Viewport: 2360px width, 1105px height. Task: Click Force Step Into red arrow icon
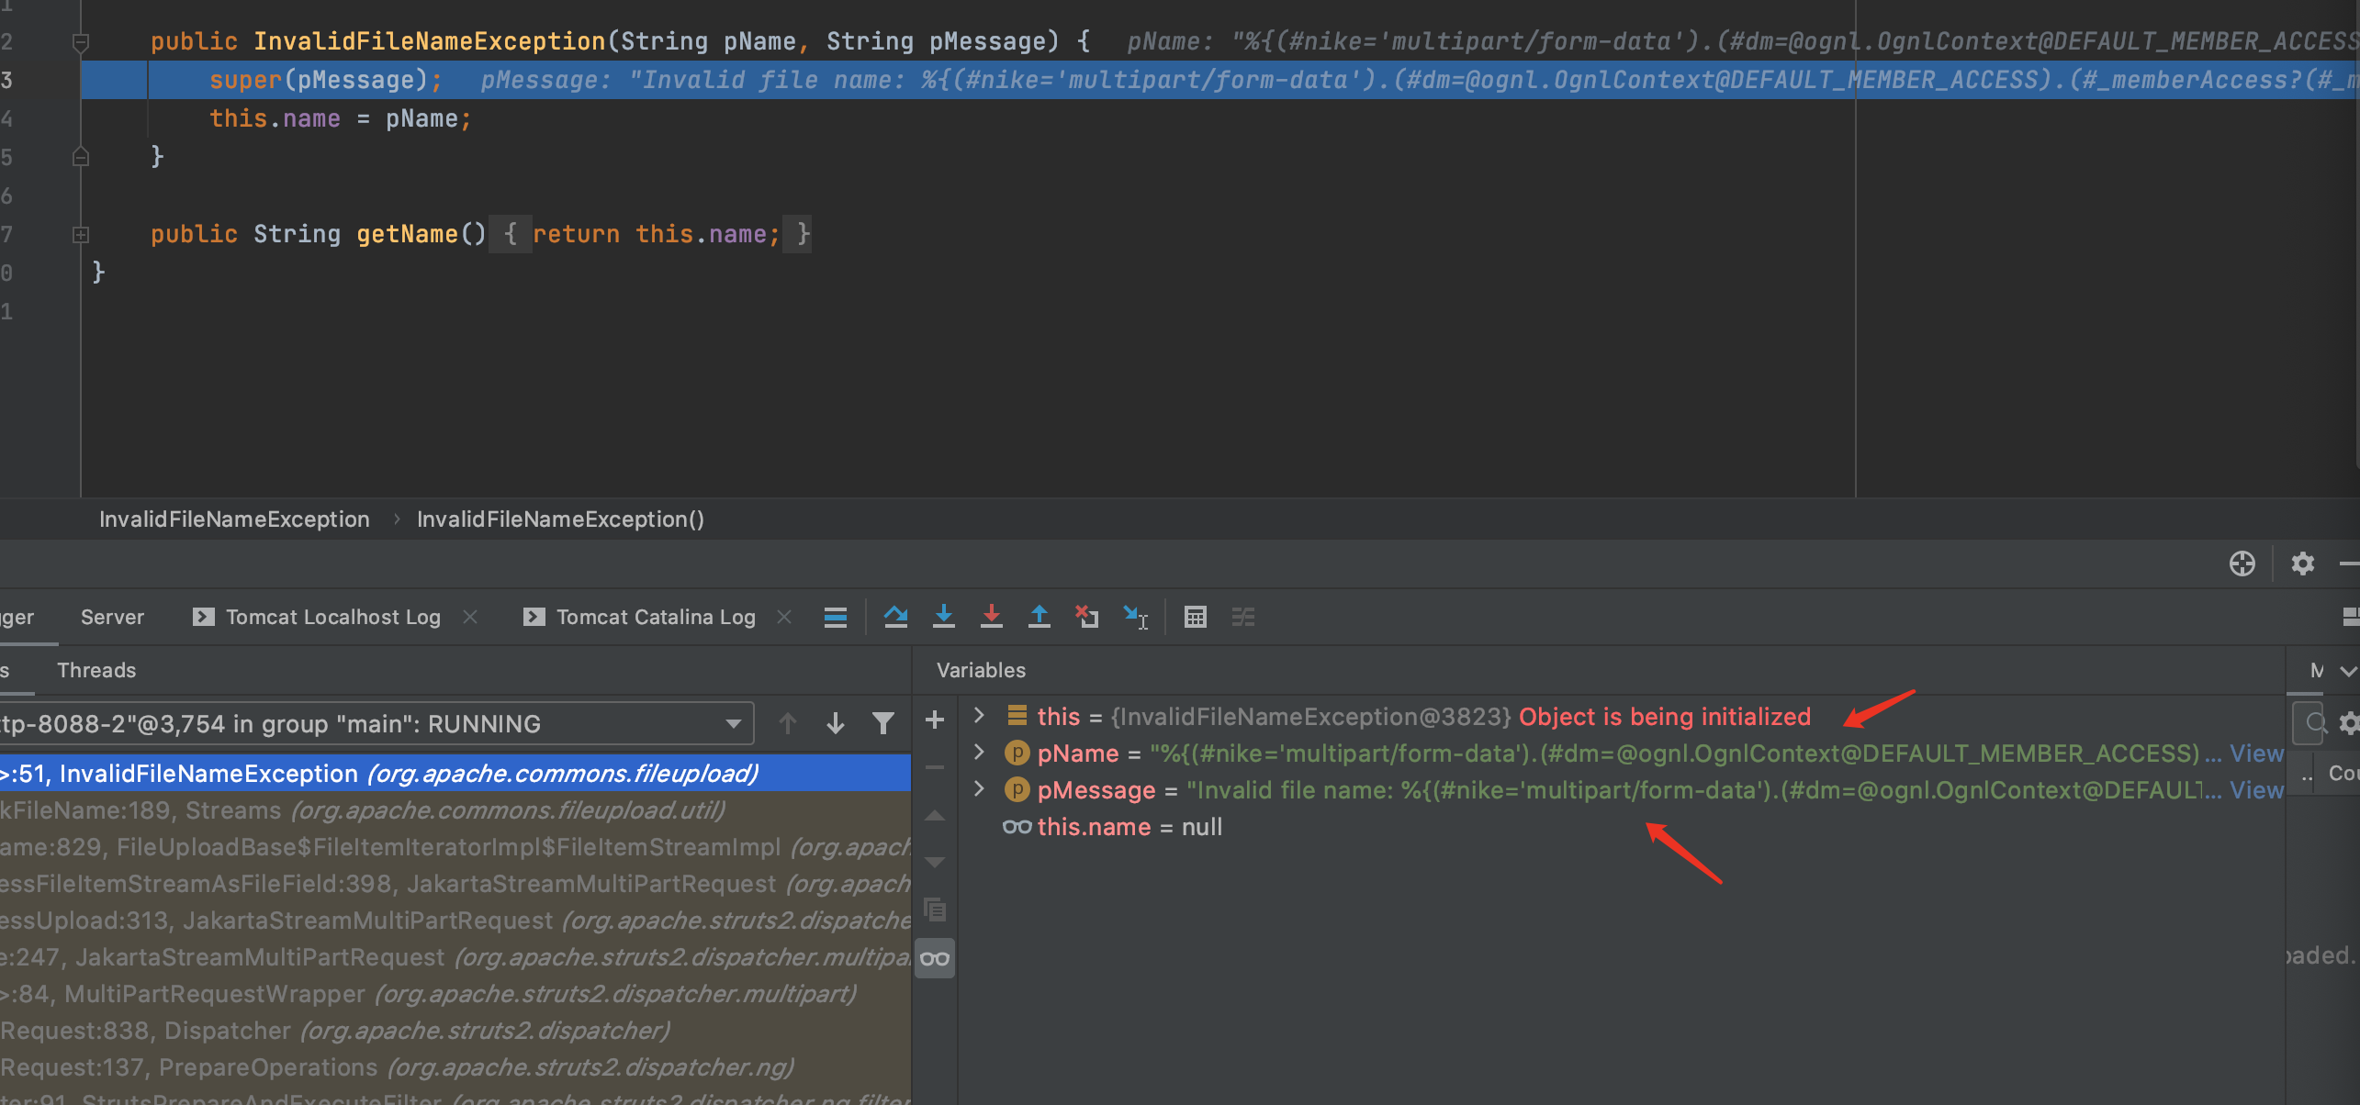point(991,618)
